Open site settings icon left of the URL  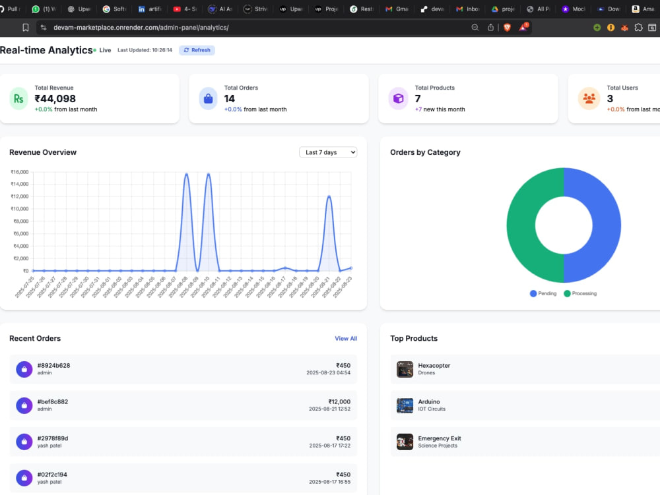(44, 28)
